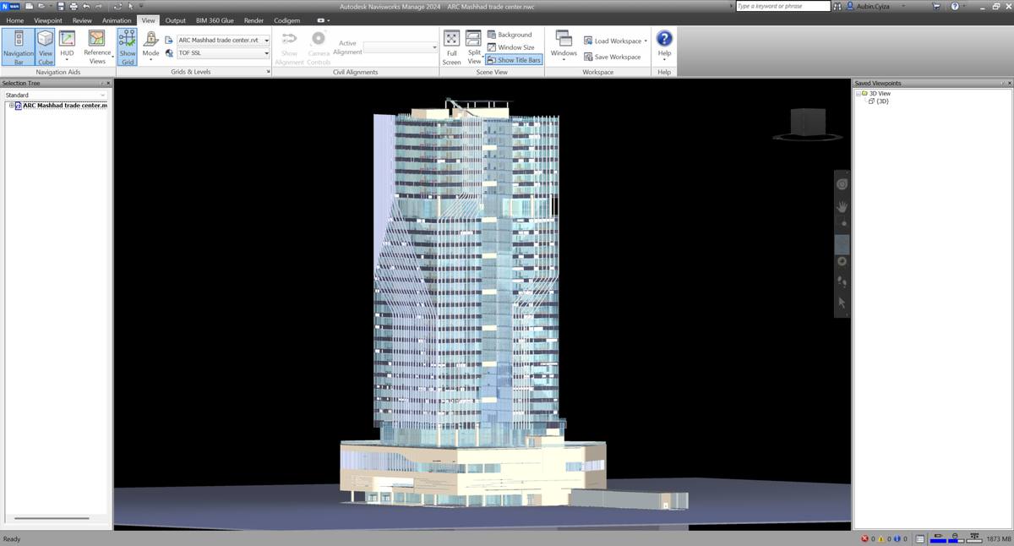Click Load Workspace
Image resolution: width=1014 pixels, height=546 pixels.
pyautogui.click(x=616, y=41)
